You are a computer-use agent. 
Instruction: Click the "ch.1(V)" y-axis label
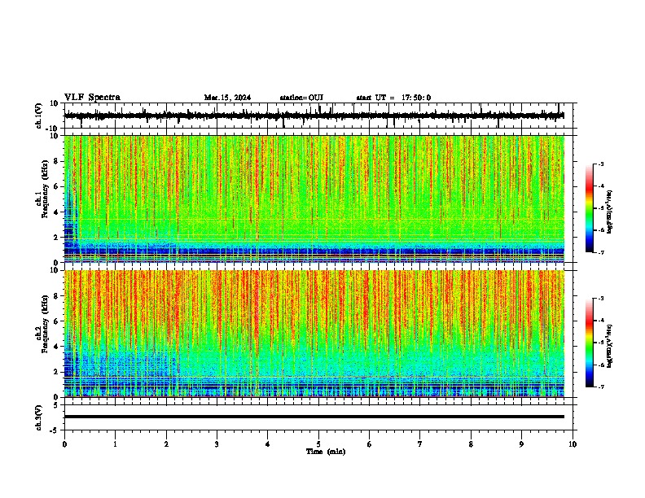(x=39, y=116)
